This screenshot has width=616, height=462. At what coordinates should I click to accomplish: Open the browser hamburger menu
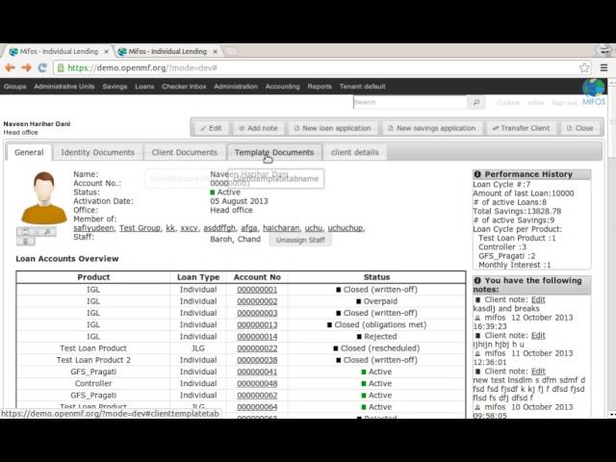603,67
